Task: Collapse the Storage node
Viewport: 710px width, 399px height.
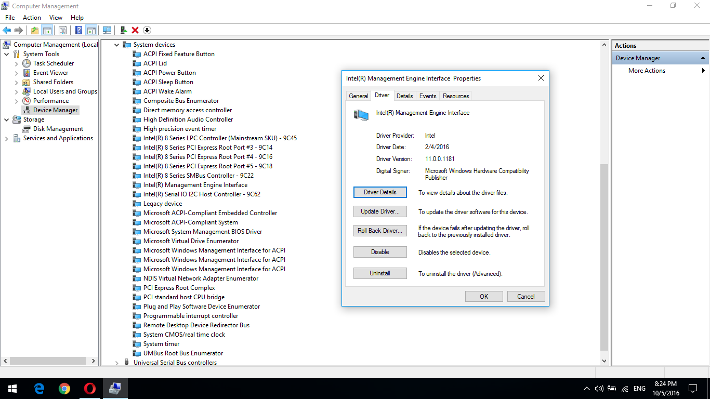Action: [7, 119]
